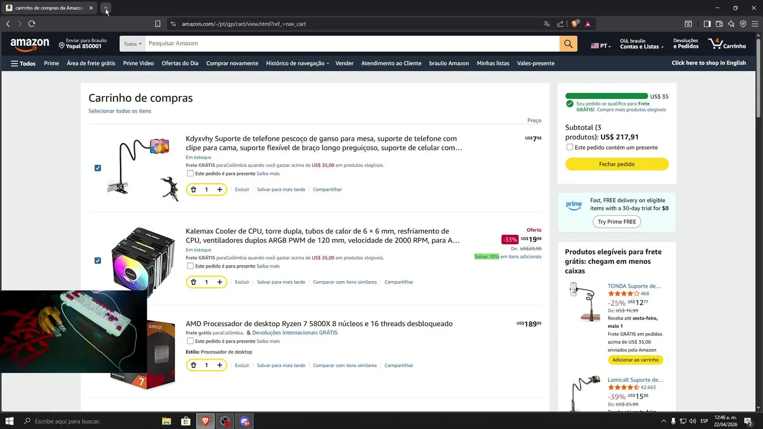Click trash icon for the AMD Ryzen 7 5800X
Viewport: 763px width, 429px height.
193,365
